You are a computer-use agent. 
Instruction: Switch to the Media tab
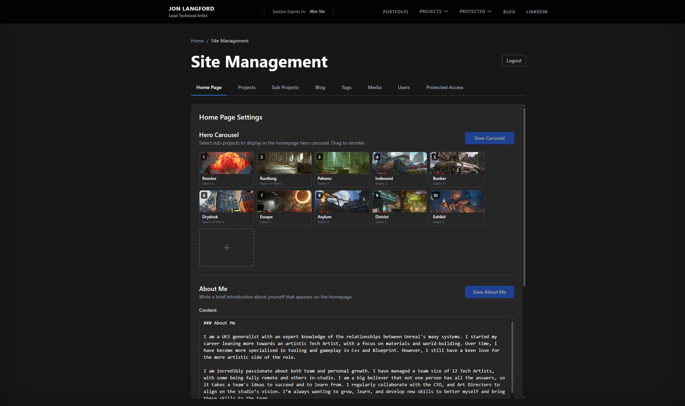(374, 87)
